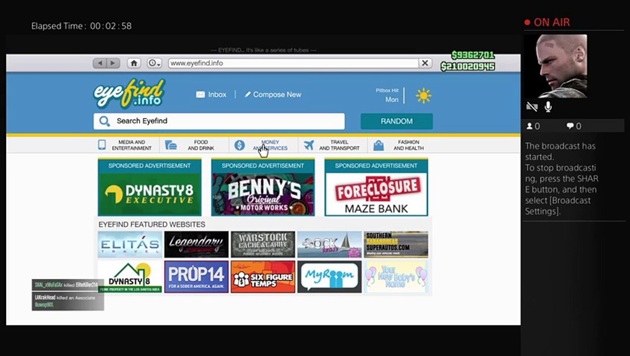Click the $210020945 bank balance
The image size is (630, 356).
(x=468, y=66)
